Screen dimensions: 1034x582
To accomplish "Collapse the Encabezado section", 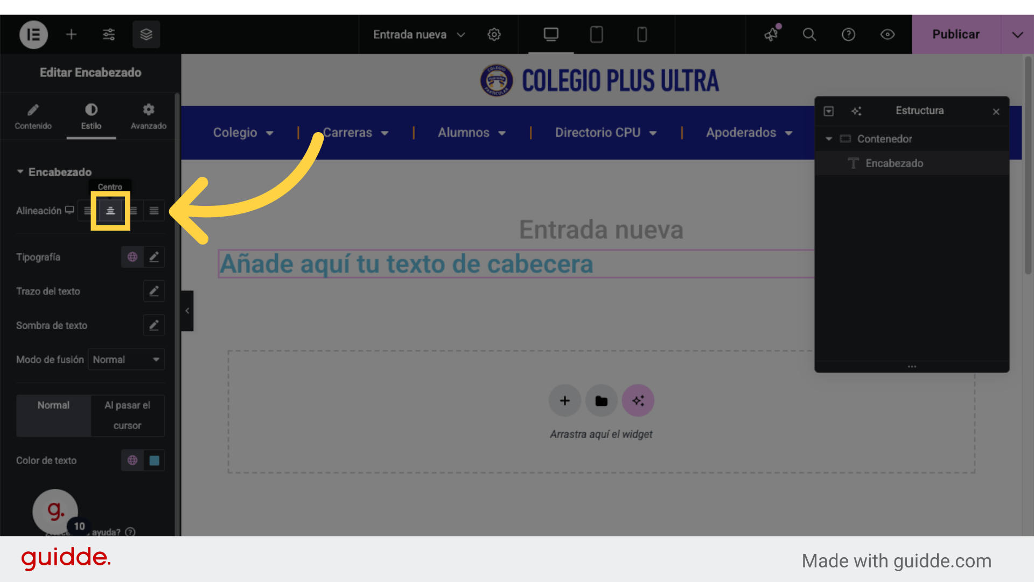I will pyautogui.click(x=54, y=172).
